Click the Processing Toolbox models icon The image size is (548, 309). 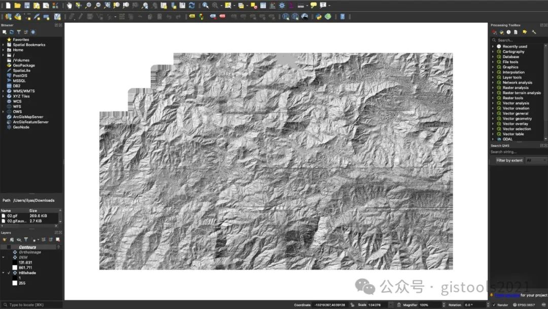[494, 32]
